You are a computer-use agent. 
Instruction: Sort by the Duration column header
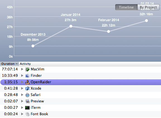[9, 64]
